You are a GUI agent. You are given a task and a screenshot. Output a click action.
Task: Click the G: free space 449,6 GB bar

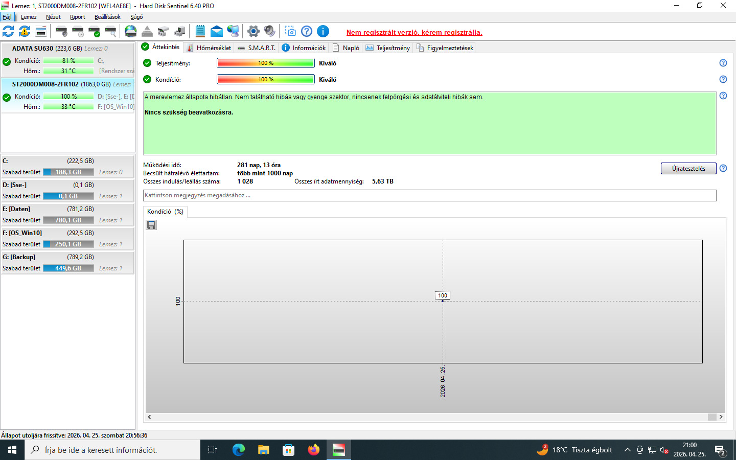point(68,268)
